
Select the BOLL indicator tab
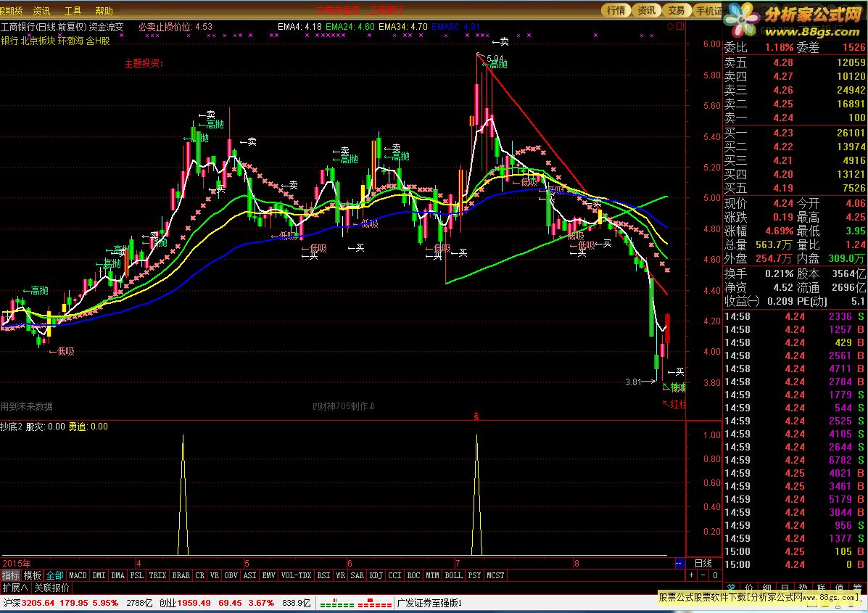click(453, 575)
